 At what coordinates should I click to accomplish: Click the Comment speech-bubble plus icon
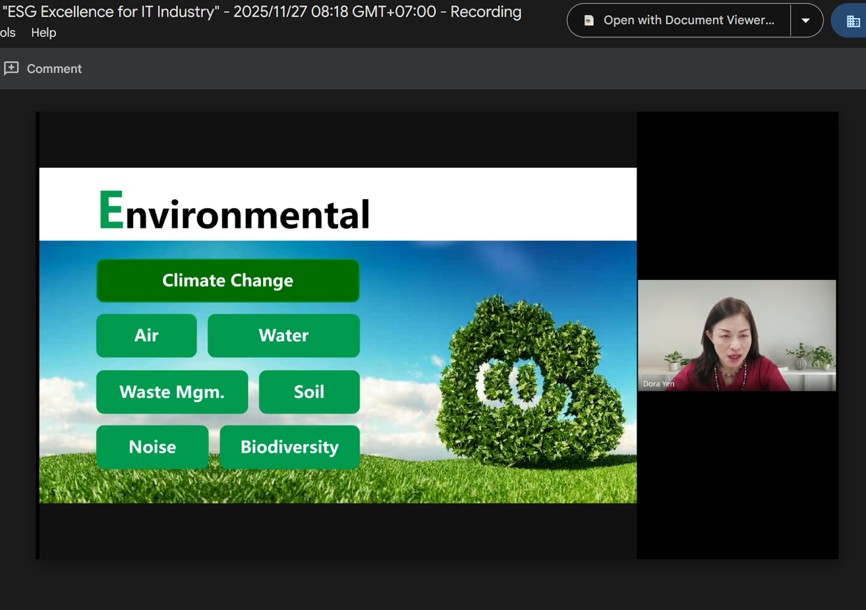pyautogui.click(x=11, y=68)
